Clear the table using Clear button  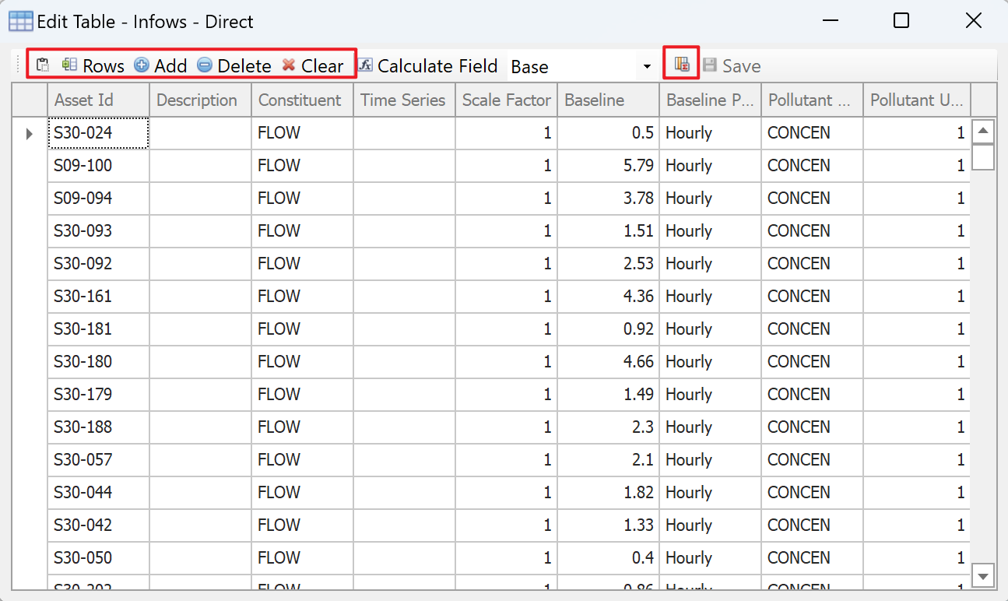click(313, 66)
